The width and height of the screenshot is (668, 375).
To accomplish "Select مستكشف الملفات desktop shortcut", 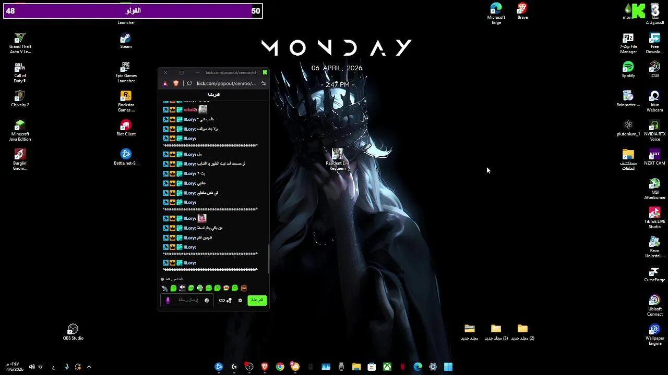I will [x=628, y=160].
